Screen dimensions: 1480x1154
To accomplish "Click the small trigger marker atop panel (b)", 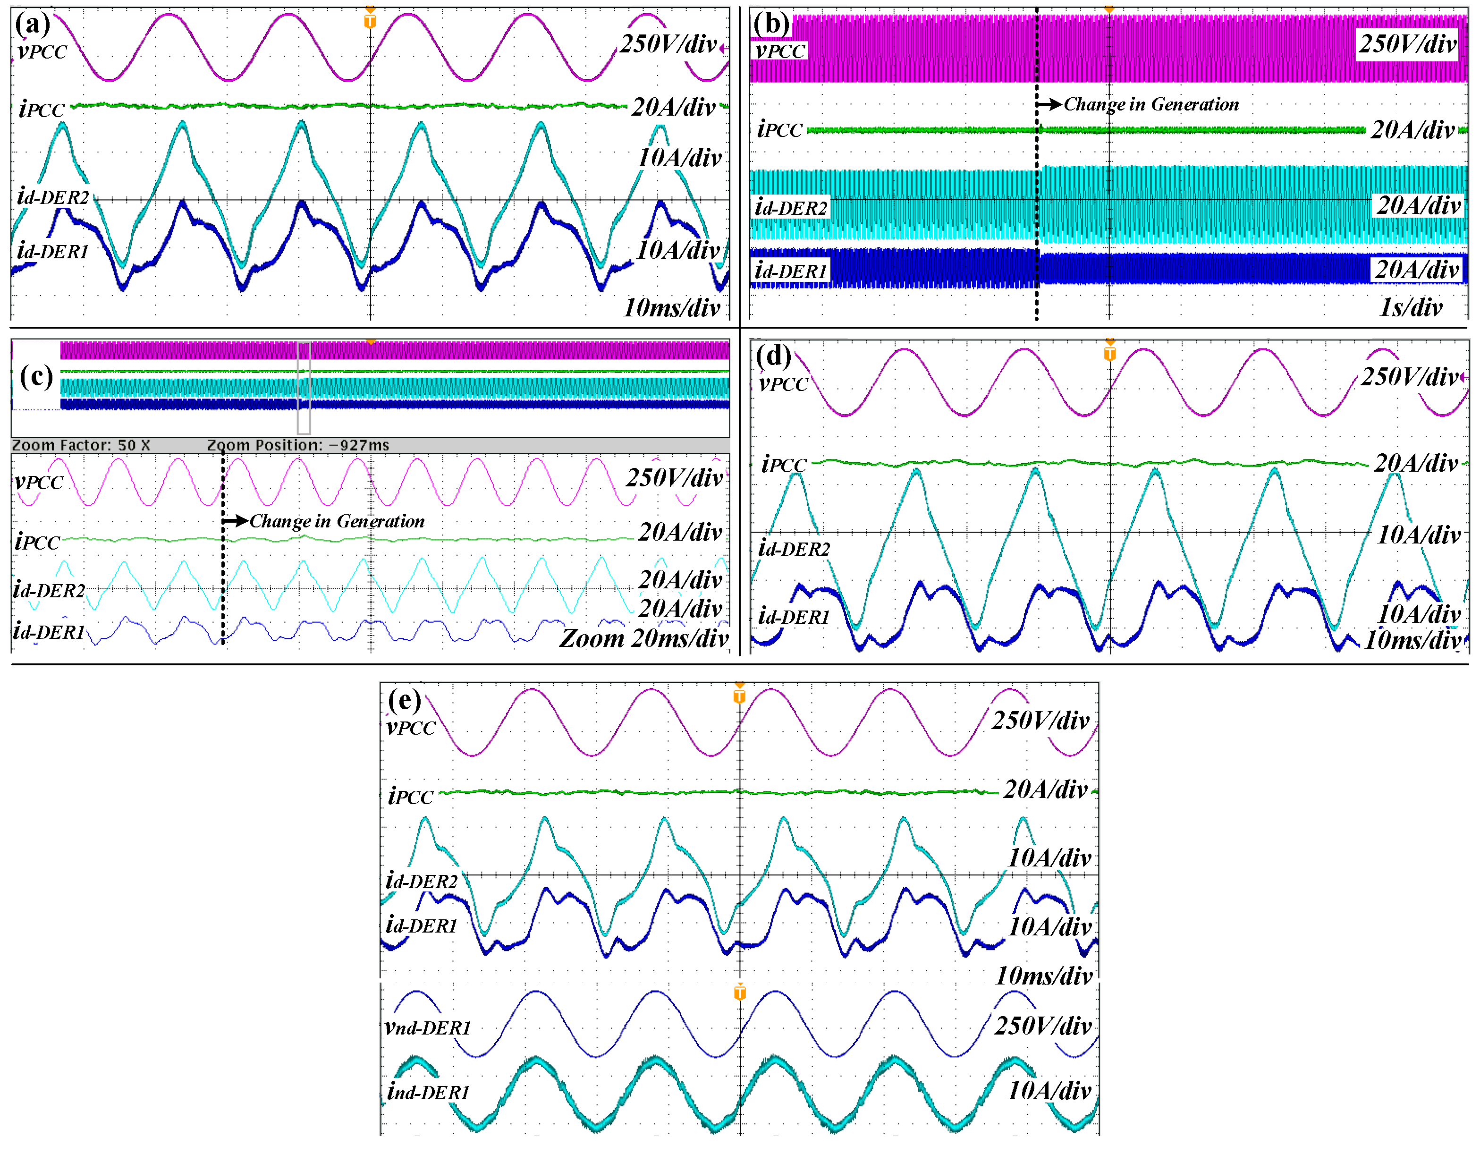I will click(x=1108, y=9).
